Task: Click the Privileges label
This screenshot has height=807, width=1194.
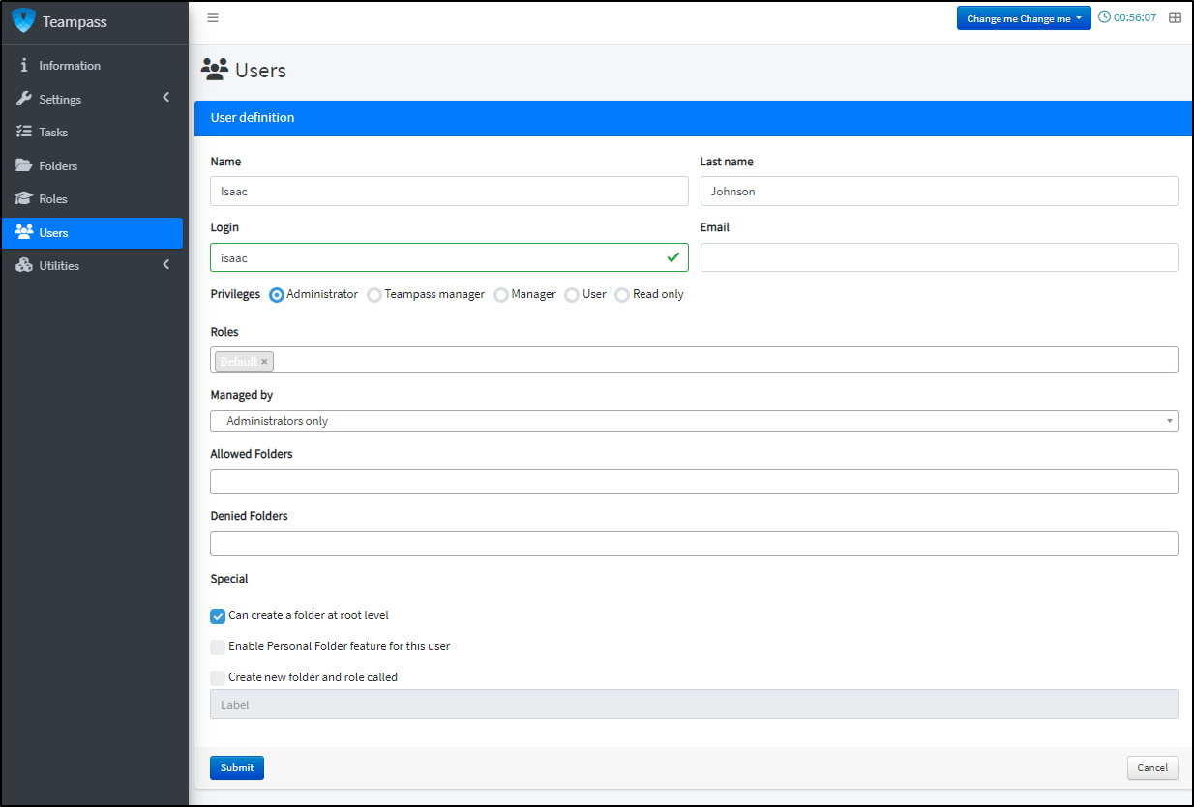Action: [235, 294]
